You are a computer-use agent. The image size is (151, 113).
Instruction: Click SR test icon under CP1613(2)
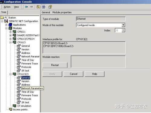pos(19,102)
